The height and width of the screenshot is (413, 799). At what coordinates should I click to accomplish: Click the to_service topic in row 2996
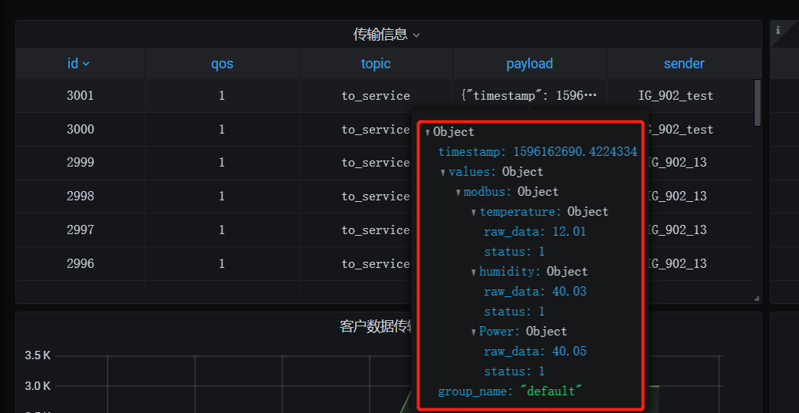point(376,264)
